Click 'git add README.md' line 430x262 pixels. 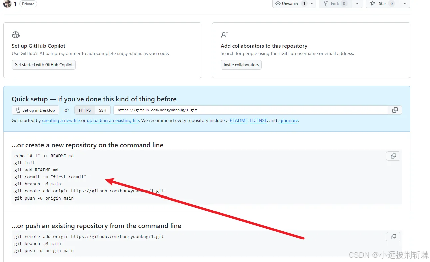coord(36,170)
